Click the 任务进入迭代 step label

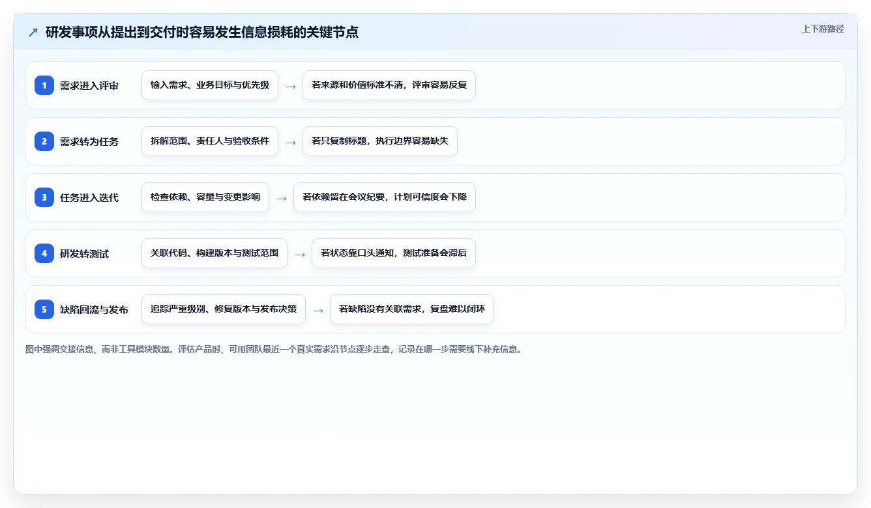pos(89,197)
